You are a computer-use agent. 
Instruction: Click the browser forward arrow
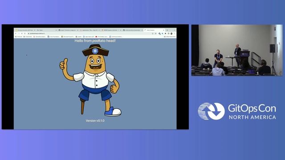(x=19, y=34)
